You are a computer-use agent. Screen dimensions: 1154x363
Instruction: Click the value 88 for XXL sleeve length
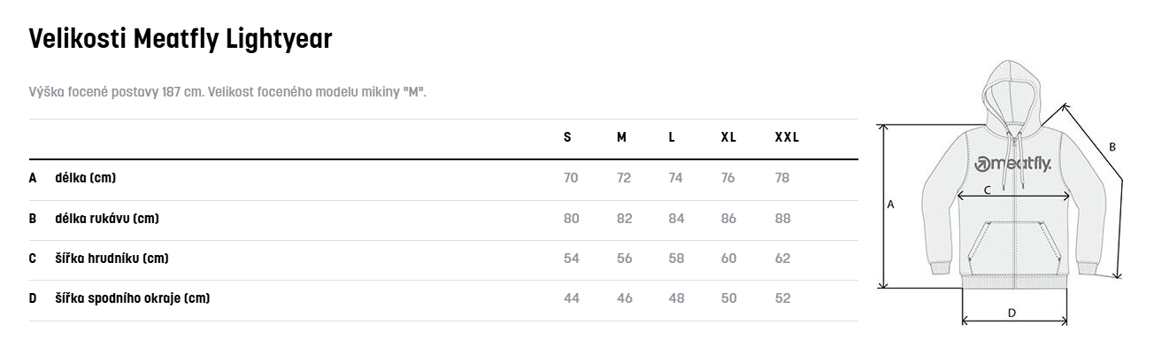coord(782,219)
